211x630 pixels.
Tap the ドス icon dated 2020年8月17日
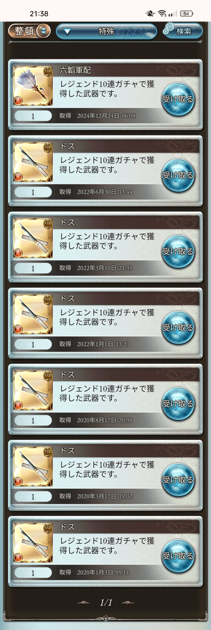tap(33, 390)
